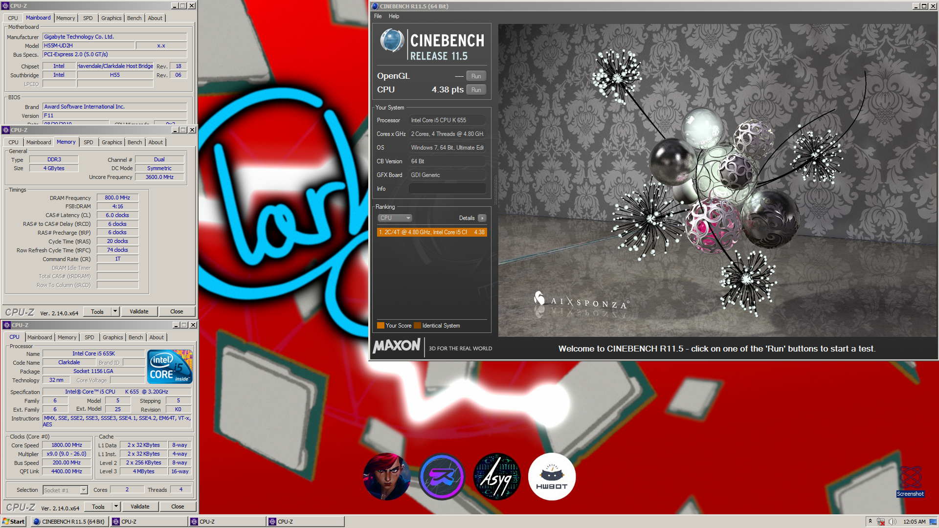Click the 12:05 AM taskbar clock
Viewport: 939px width, 528px height.
pos(914,522)
